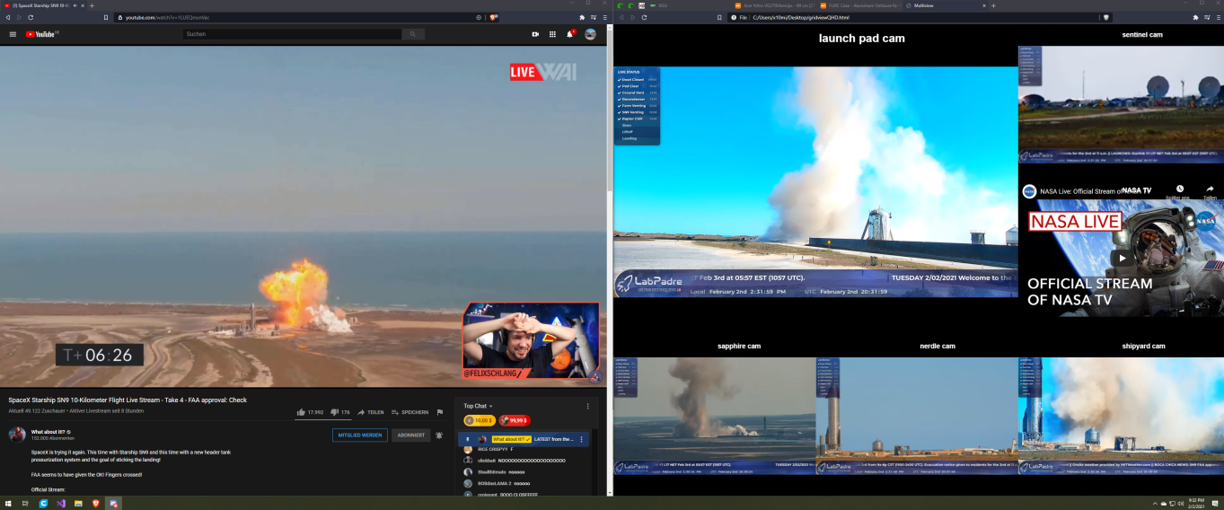Open live chat three-dot options menu

tap(587, 406)
